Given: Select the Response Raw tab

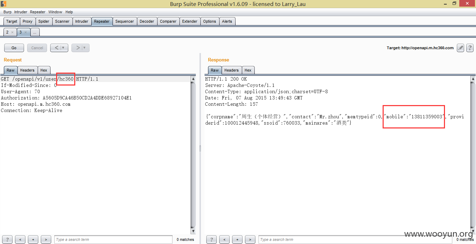Looking at the screenshot, I should (215, 70).
